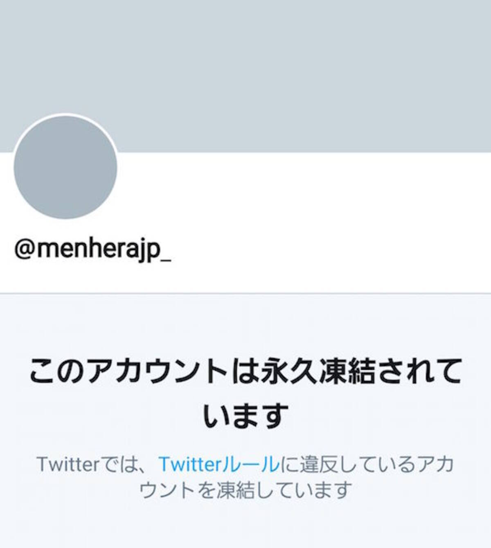Click the ウントを凍結しています description line
491x548 pixels.
[245, 490]
